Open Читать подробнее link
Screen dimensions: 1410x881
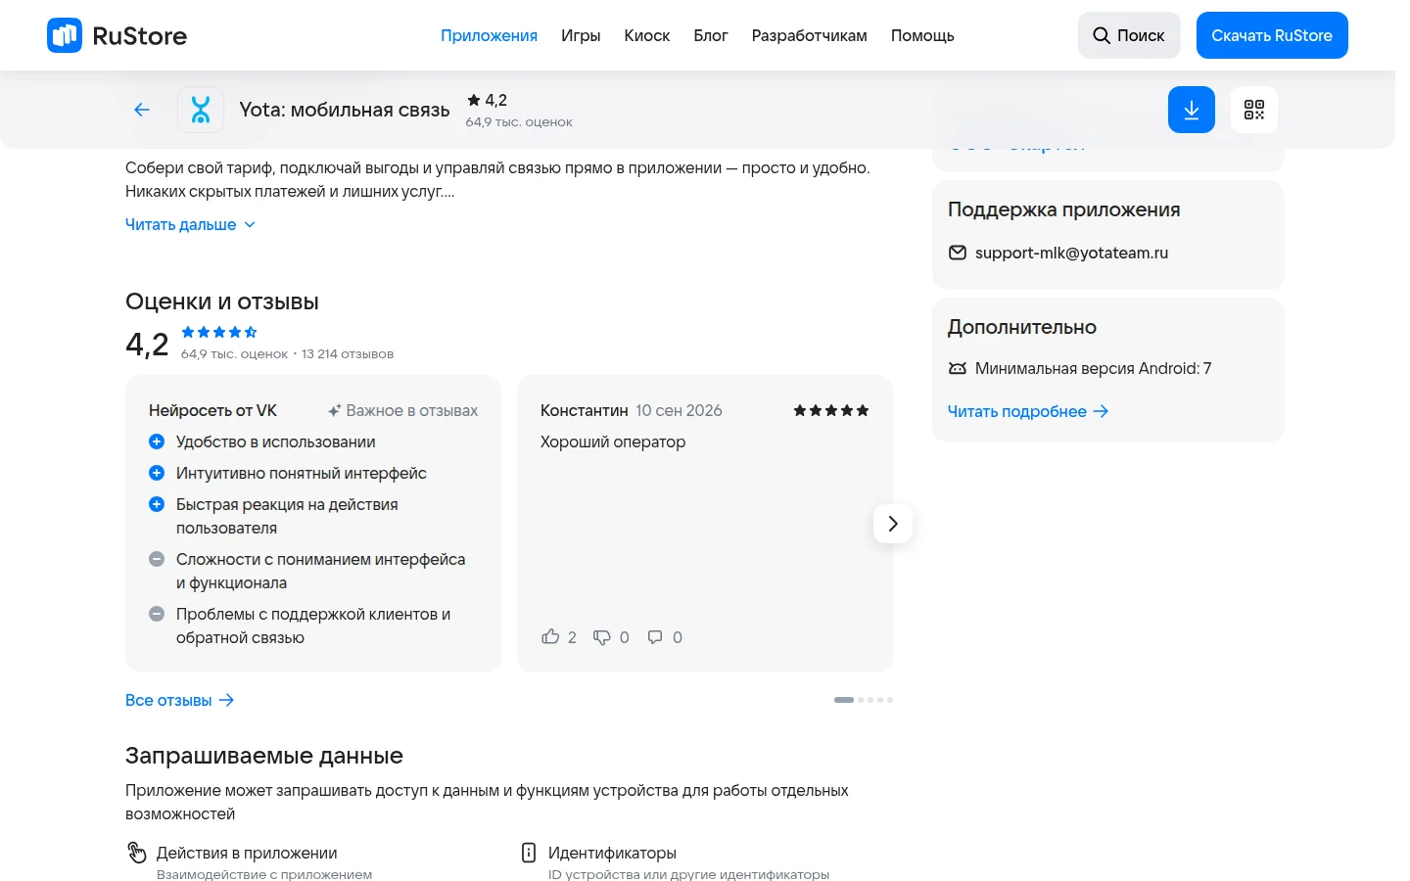[x=1028, y=411]
